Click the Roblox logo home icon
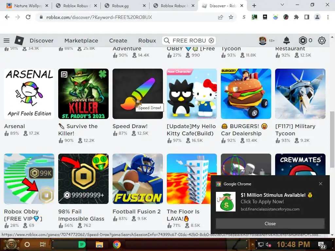Screen dimensions: 335x251 tap(19, 40)
